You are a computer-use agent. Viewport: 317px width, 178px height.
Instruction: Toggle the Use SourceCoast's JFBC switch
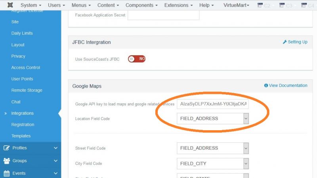137,59
